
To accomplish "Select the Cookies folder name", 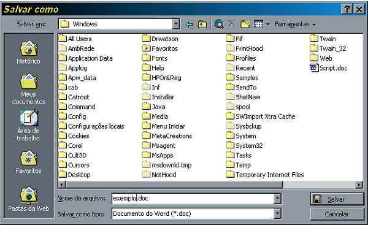I will point(79,136).
